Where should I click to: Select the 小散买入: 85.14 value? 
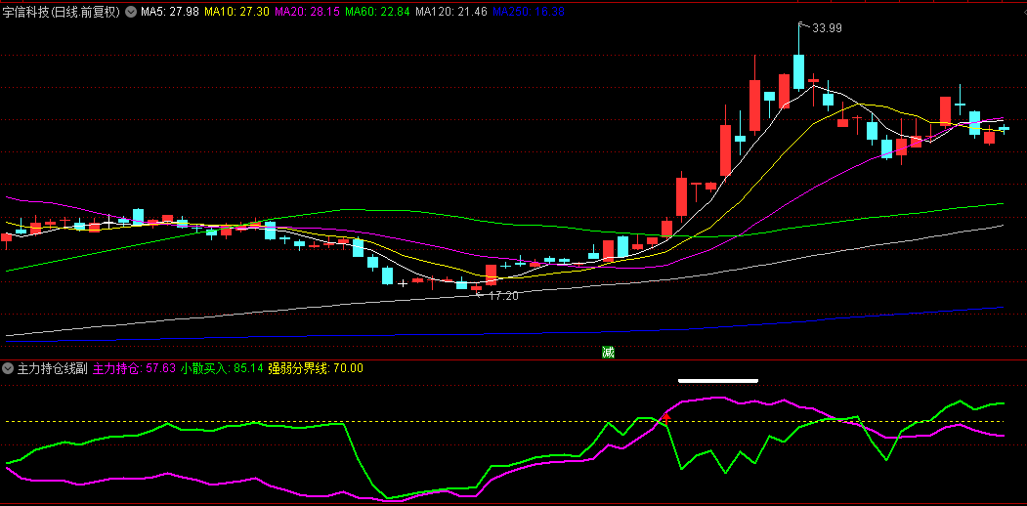click(223, 368)
